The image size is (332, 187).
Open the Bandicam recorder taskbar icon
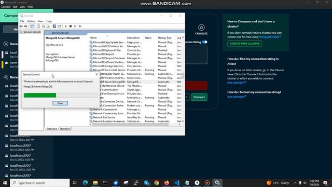(207, 183)
